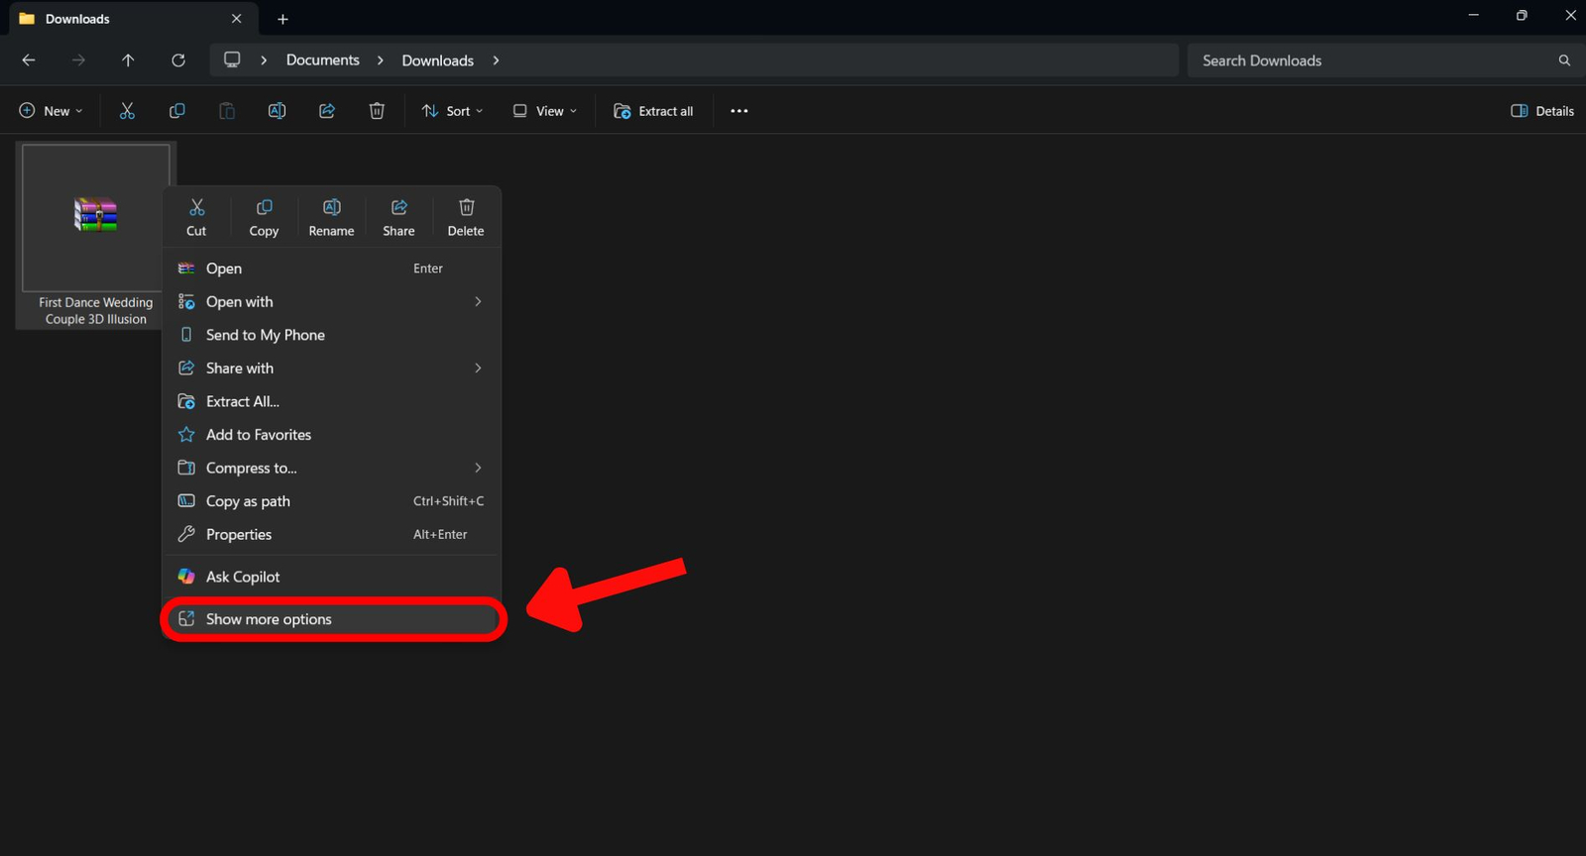Go forward with the right arrow
This screenshot has width=1586, height=856.
[78, 60]
